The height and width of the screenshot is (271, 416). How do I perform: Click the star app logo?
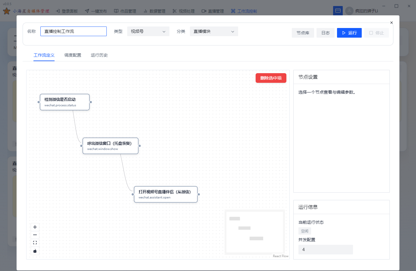7,11
